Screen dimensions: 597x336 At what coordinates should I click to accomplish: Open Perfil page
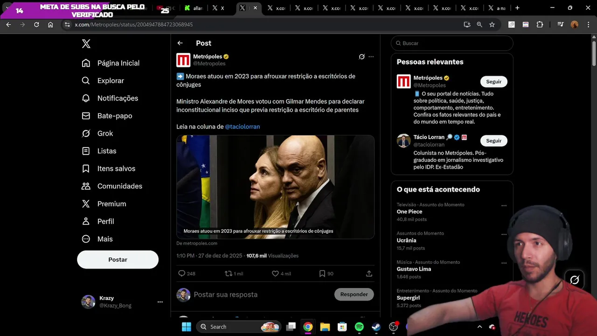click(98, 221)
